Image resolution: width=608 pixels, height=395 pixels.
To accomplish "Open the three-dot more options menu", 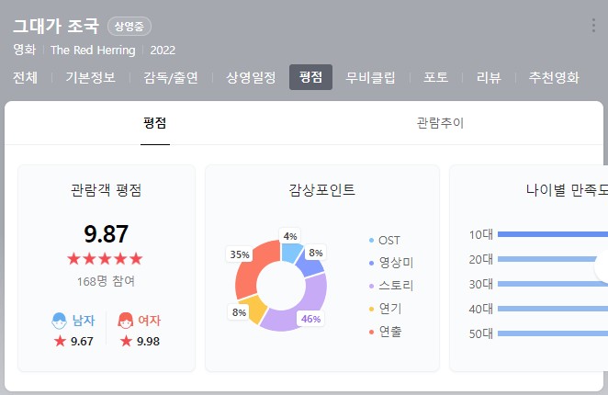I will point(593,26).
